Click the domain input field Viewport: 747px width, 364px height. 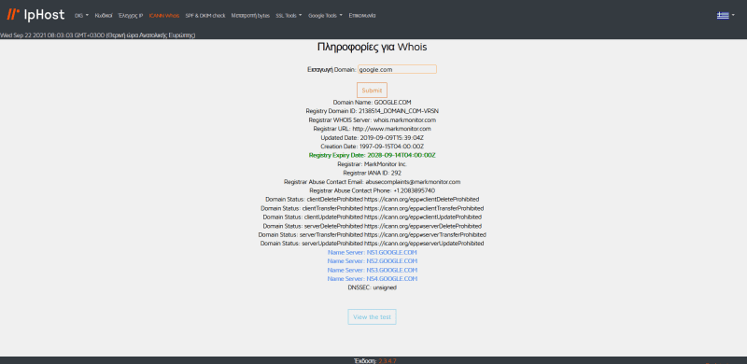397,69
